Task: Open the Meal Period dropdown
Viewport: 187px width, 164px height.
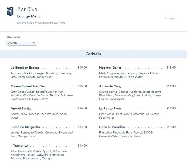Action: pos(21,43)
